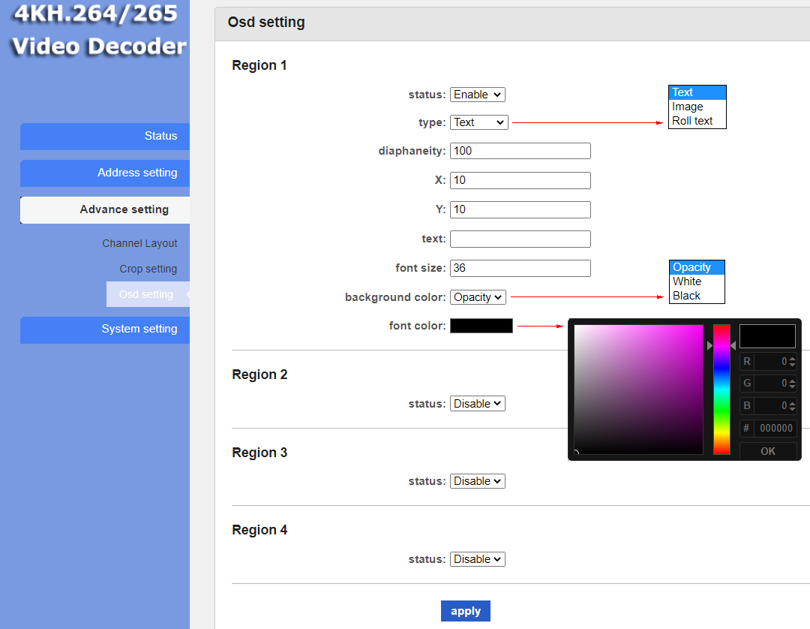Click the rainbow hue slider bar
810x629 pixels.
pos(721,389)
